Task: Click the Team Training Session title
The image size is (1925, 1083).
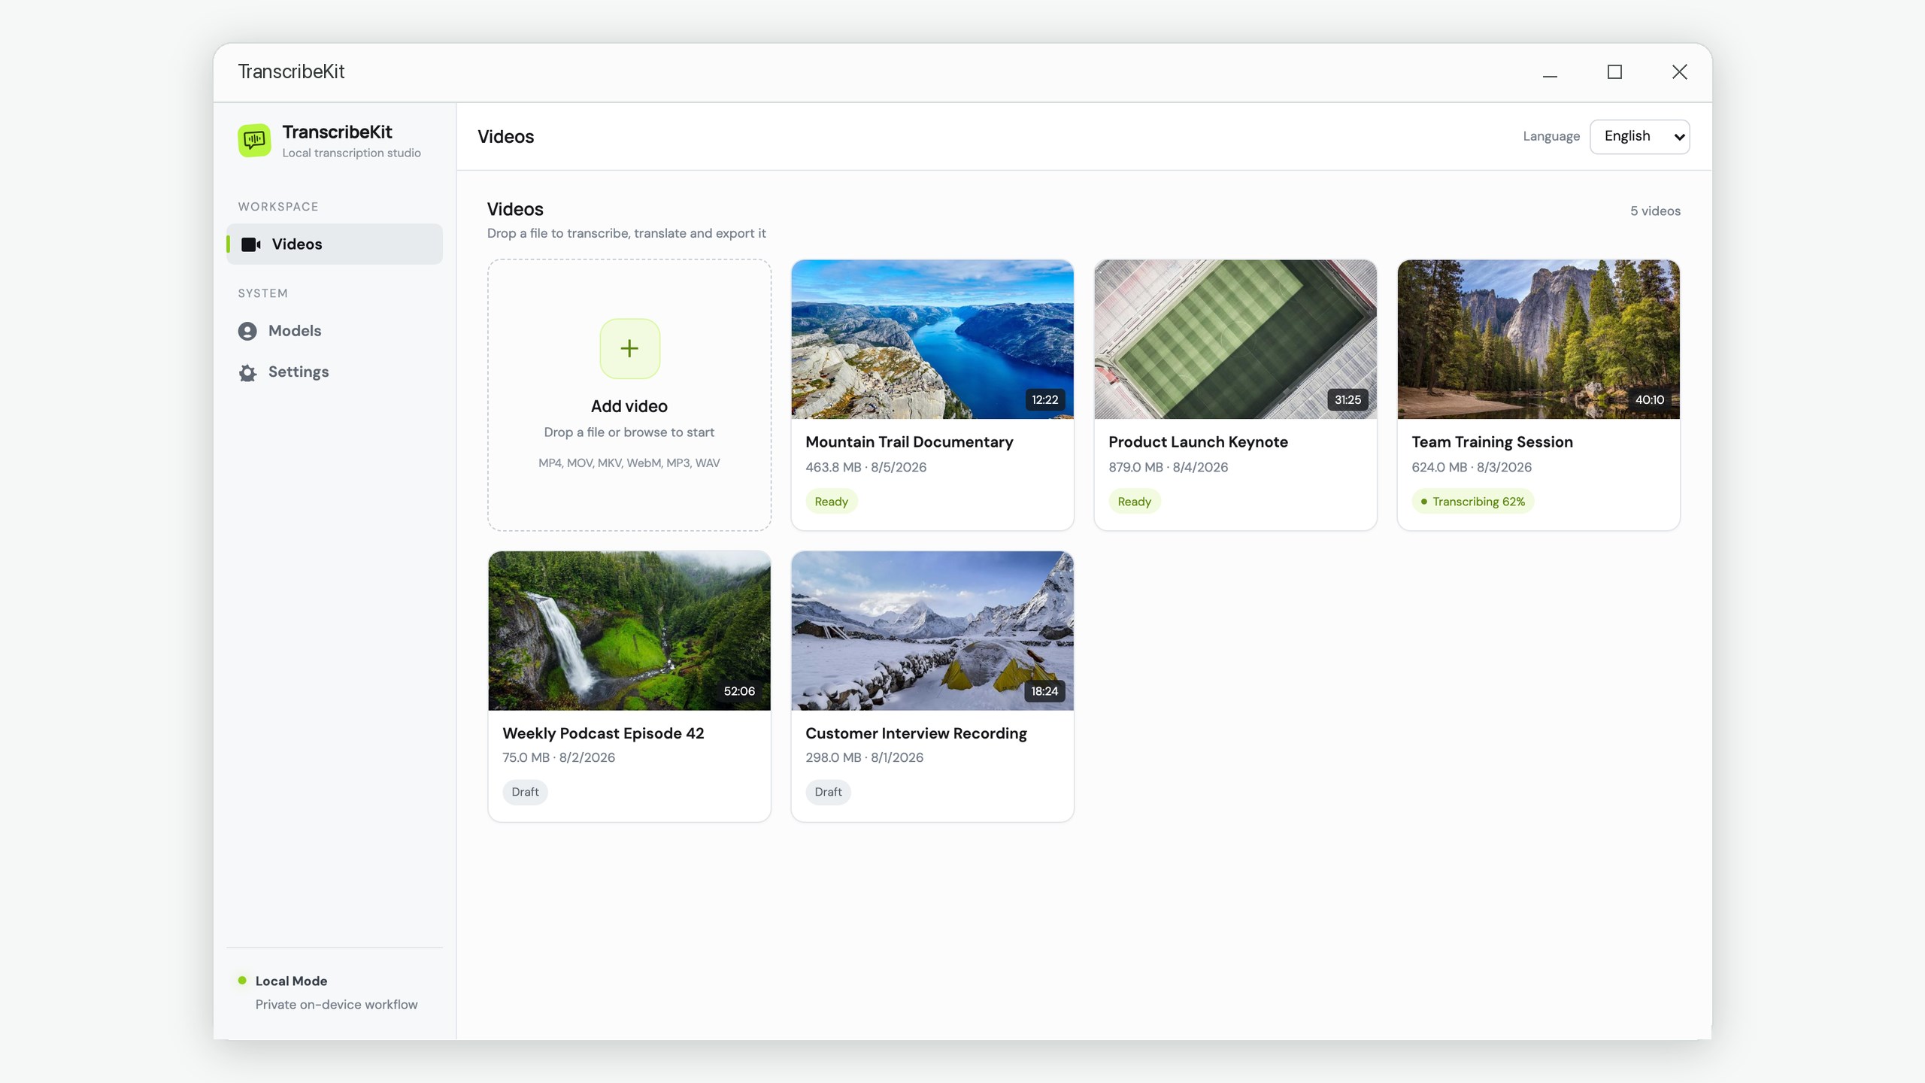Action: (1492, 442)
